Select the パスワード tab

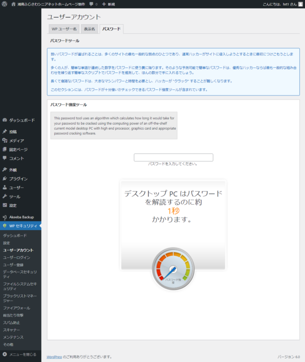coord(111,29)
